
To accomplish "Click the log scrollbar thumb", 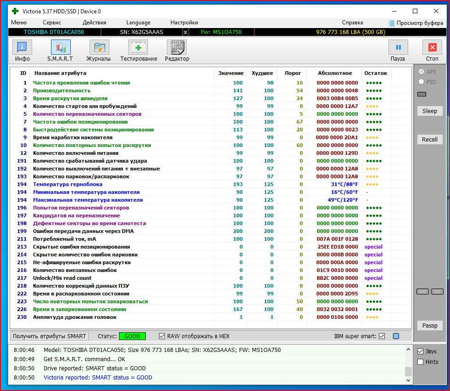I will 408,371.
